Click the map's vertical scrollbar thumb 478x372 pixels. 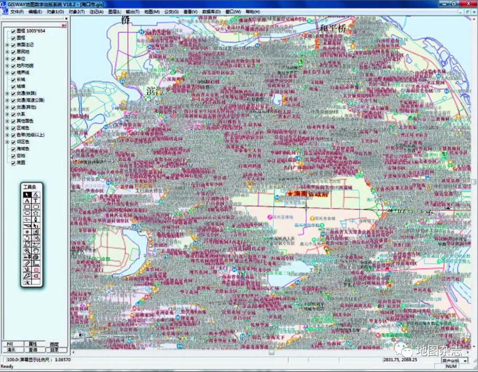(474, 182)
